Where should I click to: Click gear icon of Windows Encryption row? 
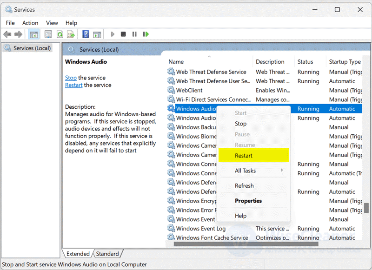pos(171,200)
